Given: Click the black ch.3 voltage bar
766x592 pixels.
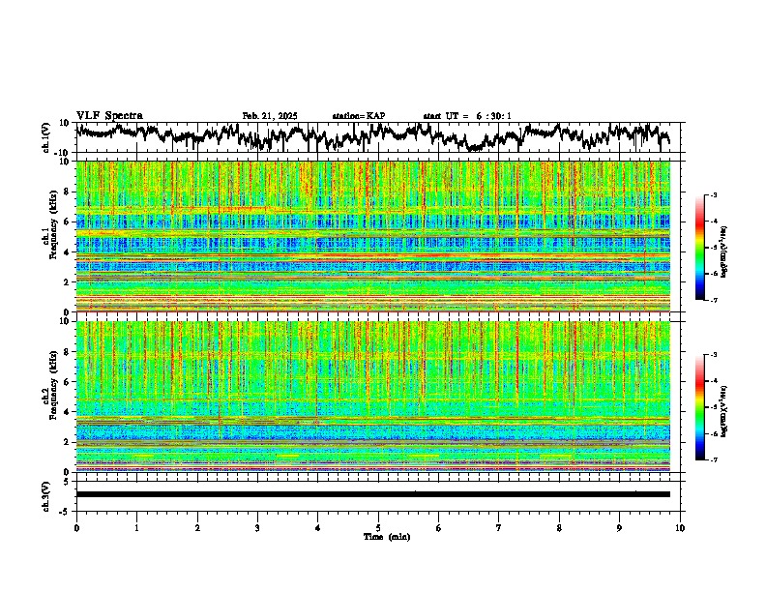Looking at the screenshot, I should click(x=373, y=494).
